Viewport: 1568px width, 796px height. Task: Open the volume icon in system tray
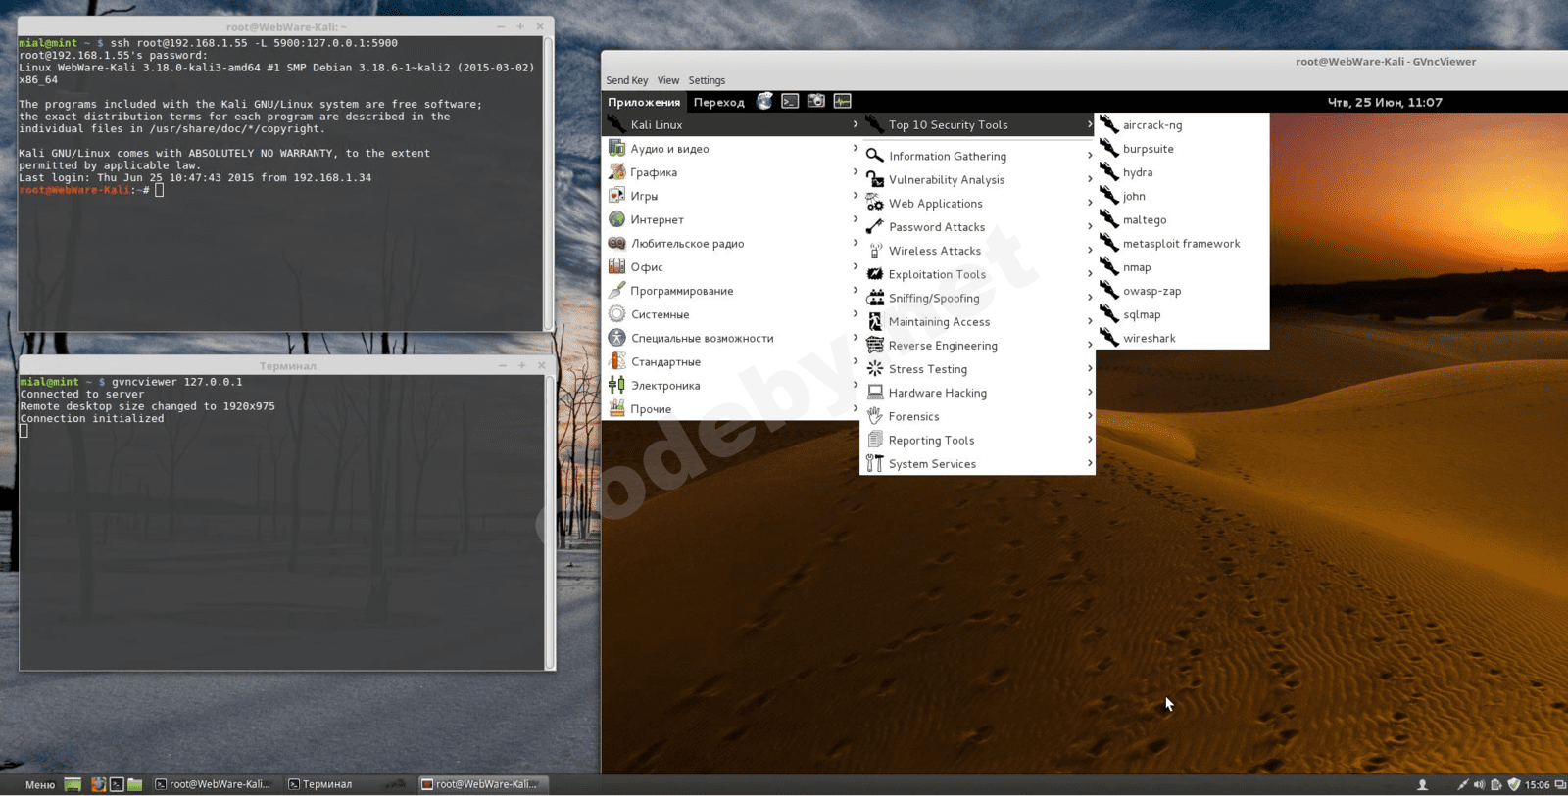click(1479, 784)
